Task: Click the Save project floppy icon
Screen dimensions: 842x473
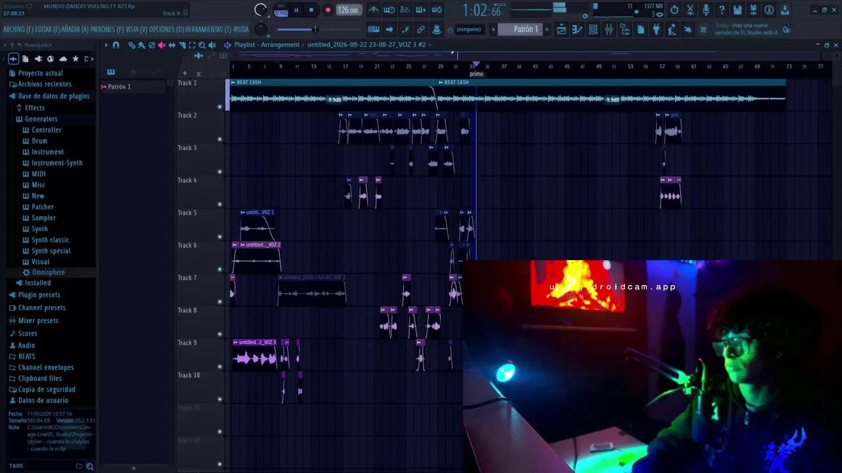Action: click(737, 10)
